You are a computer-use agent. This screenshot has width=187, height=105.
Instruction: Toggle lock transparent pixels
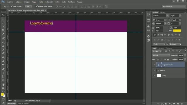coord(158,60)
